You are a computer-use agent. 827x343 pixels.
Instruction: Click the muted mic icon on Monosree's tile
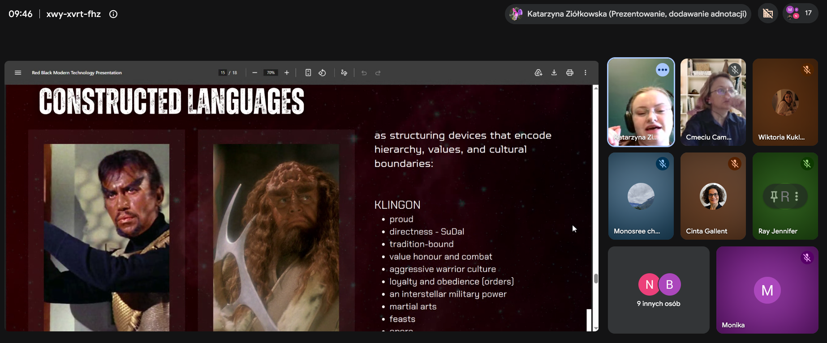pos(663,164)
